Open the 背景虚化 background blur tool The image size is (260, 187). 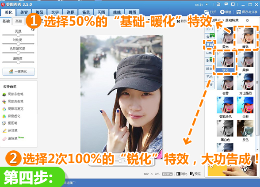coord(11,116)
